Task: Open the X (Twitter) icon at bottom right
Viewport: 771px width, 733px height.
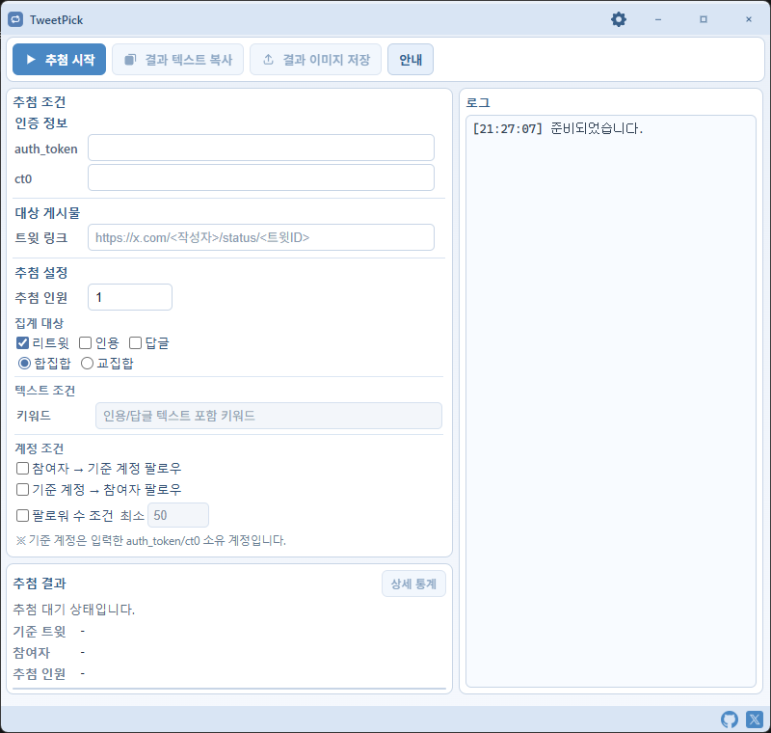Action: 754,719
